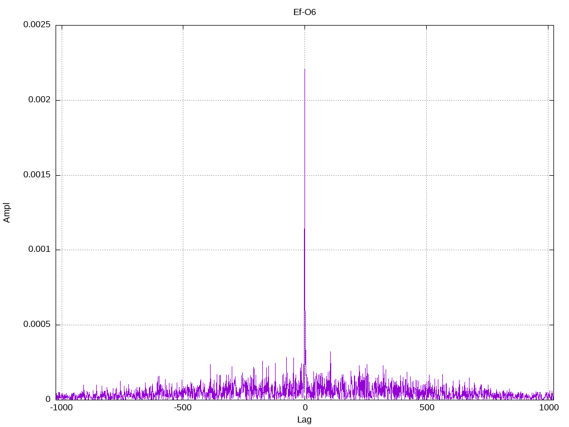Click the 1000 x-axis tick label
The image size is (569, 427).
point(548,408)
